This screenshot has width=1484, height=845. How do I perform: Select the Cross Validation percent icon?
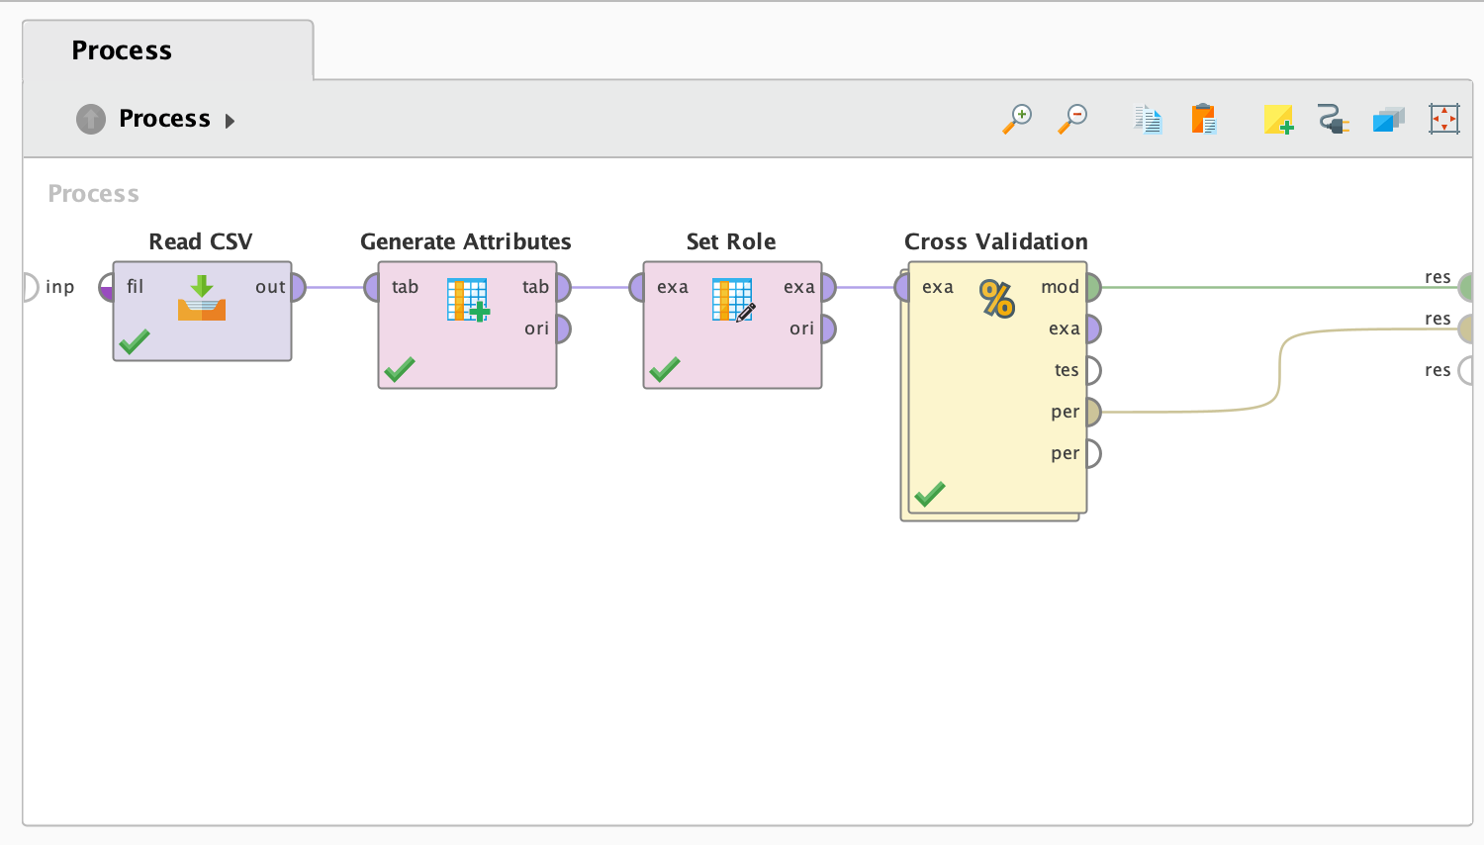[x=996, y=298]
